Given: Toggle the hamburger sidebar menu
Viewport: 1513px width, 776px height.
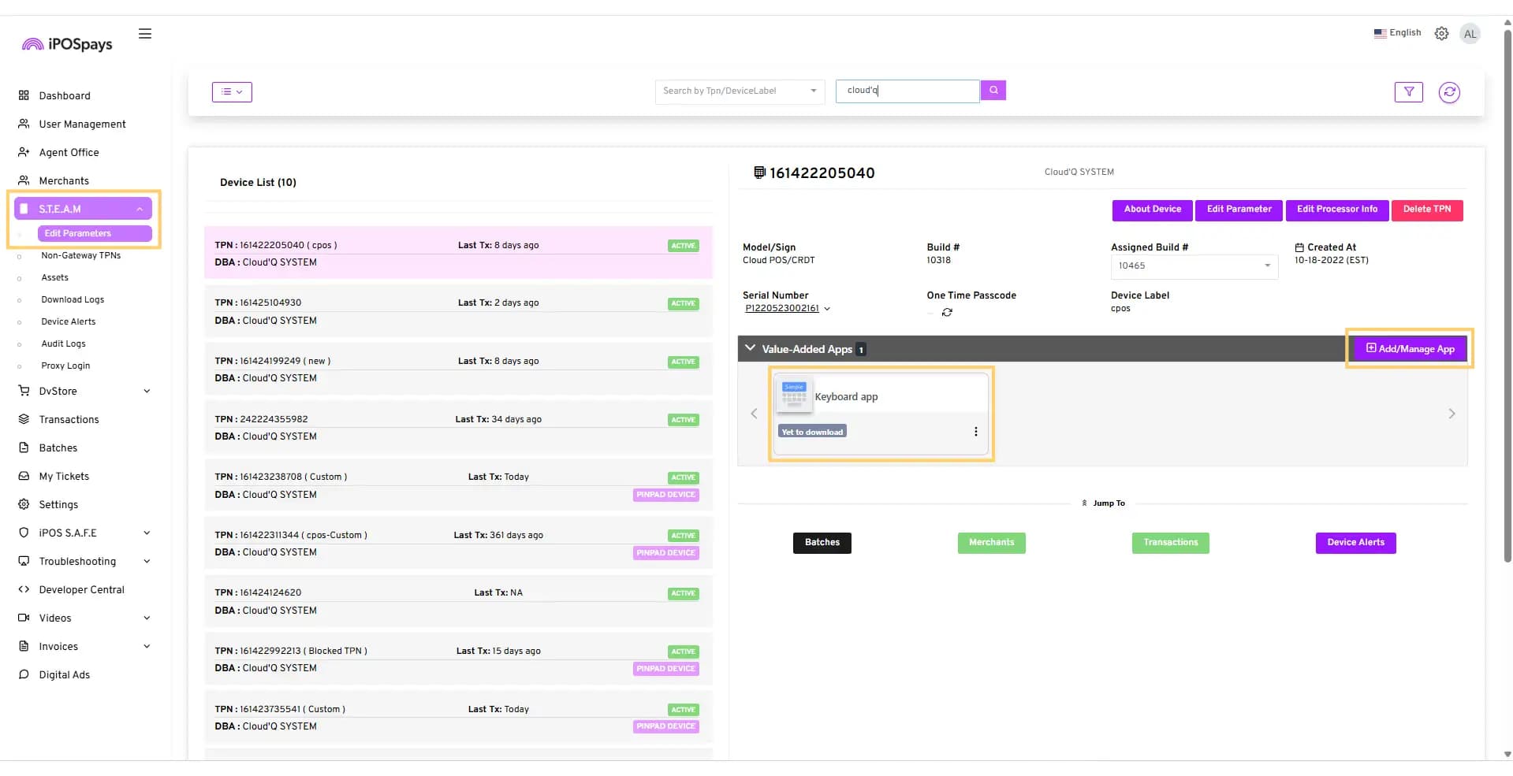Looking at the screenshot, I should [x=145, y=34].
